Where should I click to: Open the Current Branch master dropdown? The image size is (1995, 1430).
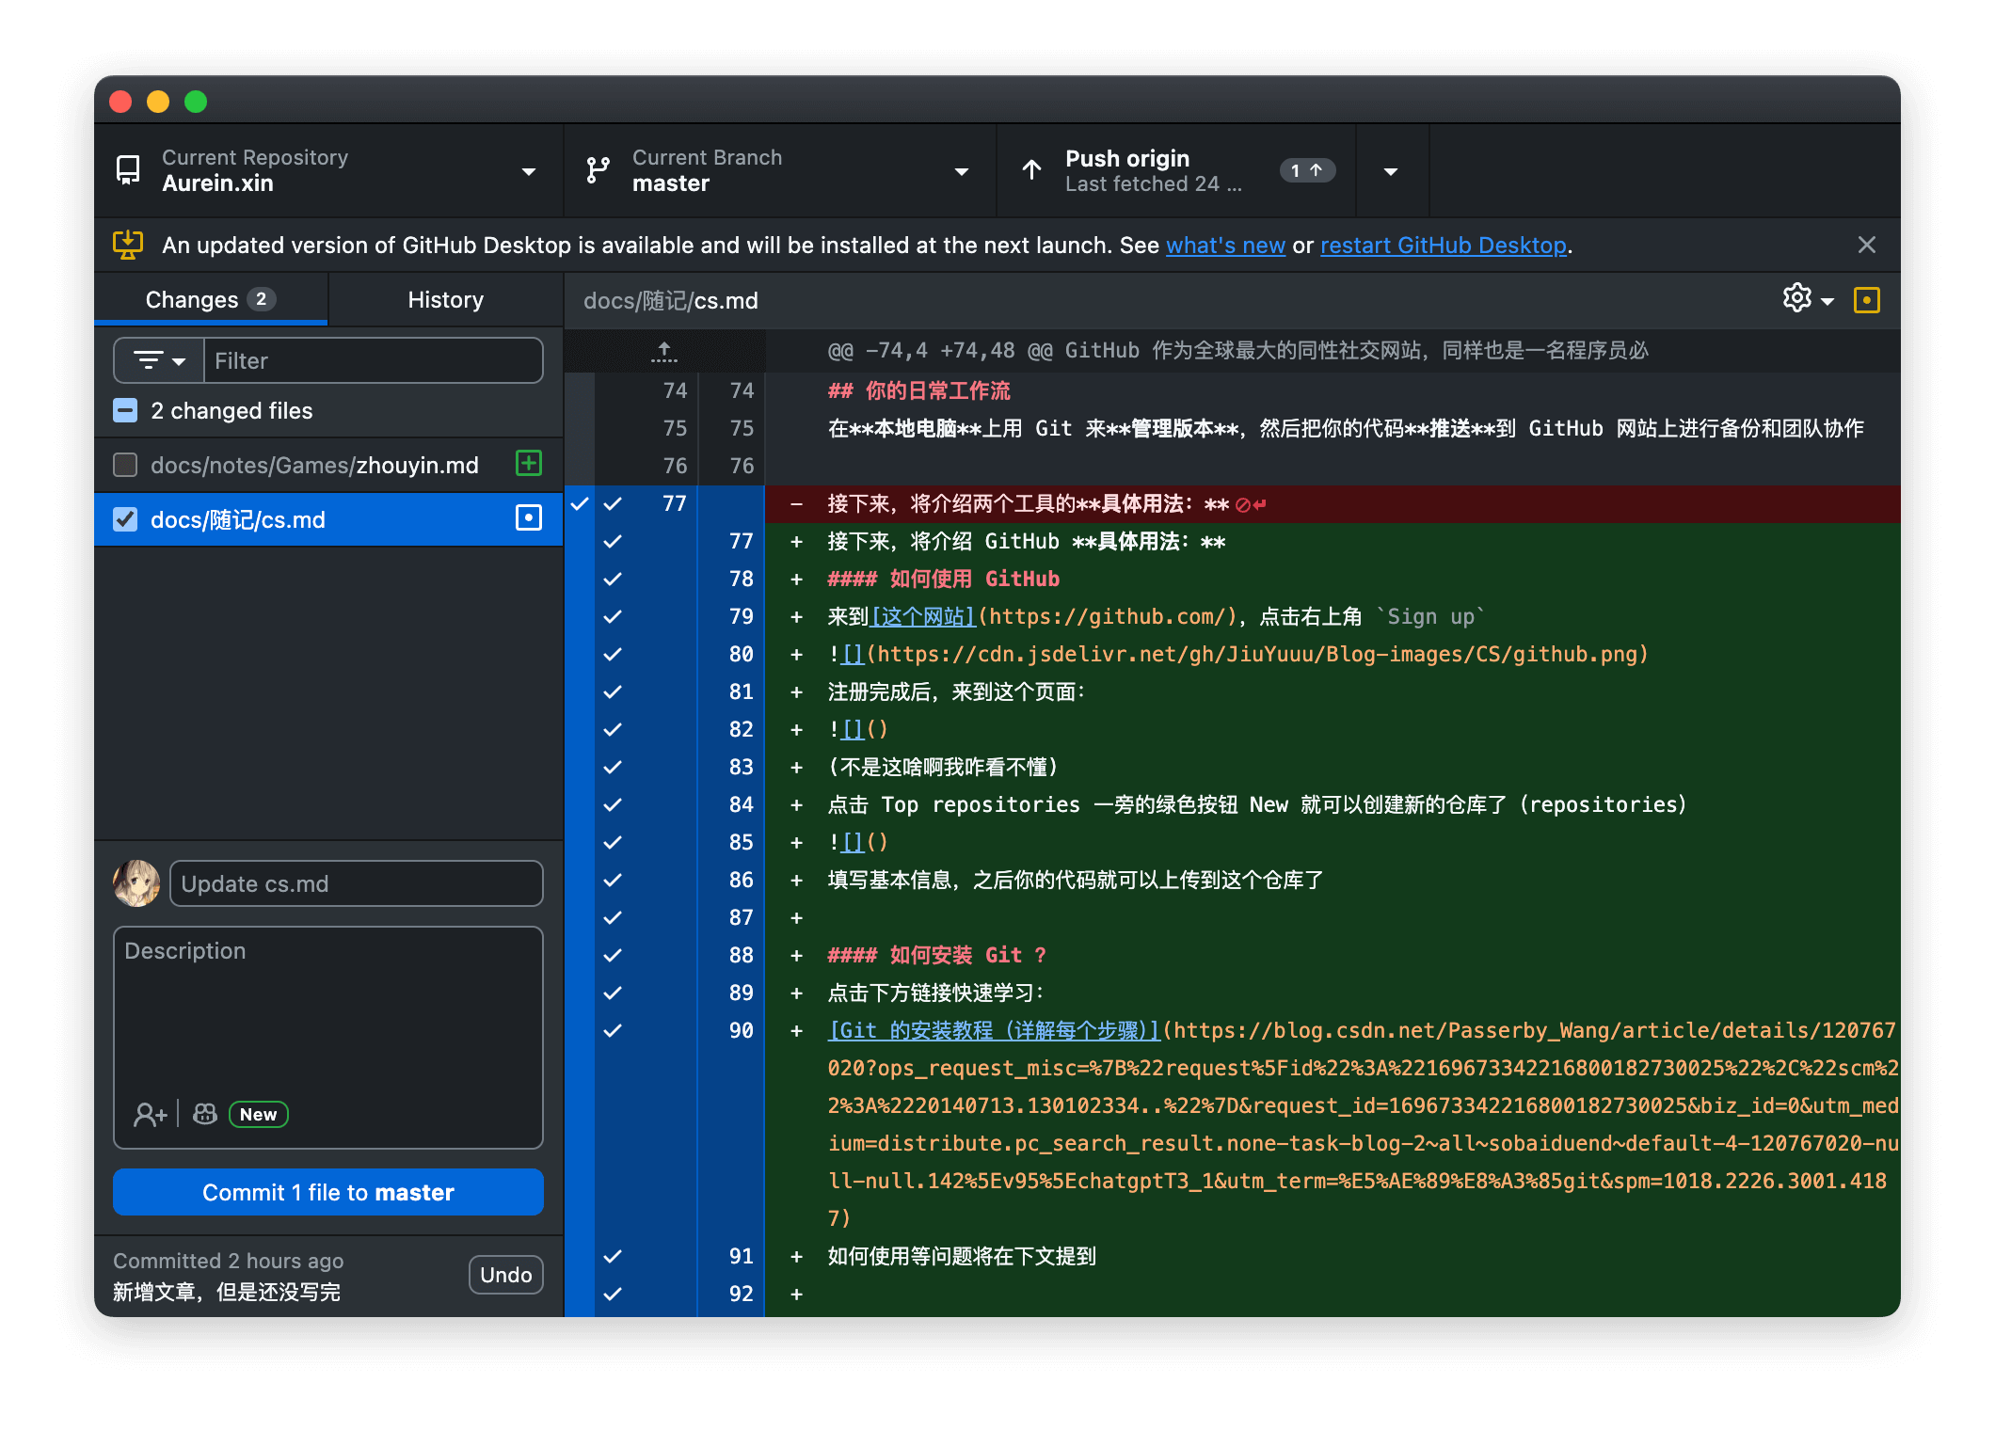(x=779, y=170)
